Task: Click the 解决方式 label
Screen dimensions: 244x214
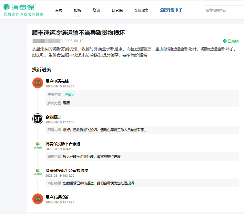Action: tap(54, 94)
